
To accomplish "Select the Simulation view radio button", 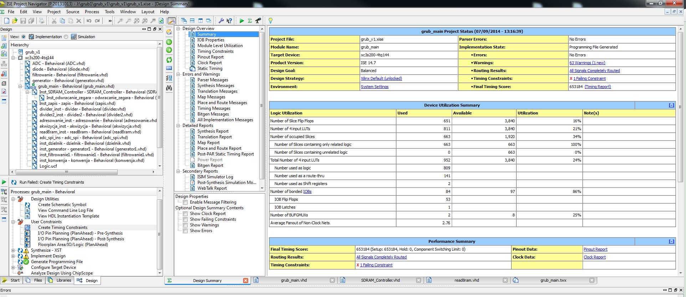I will [x=66, y=37].
